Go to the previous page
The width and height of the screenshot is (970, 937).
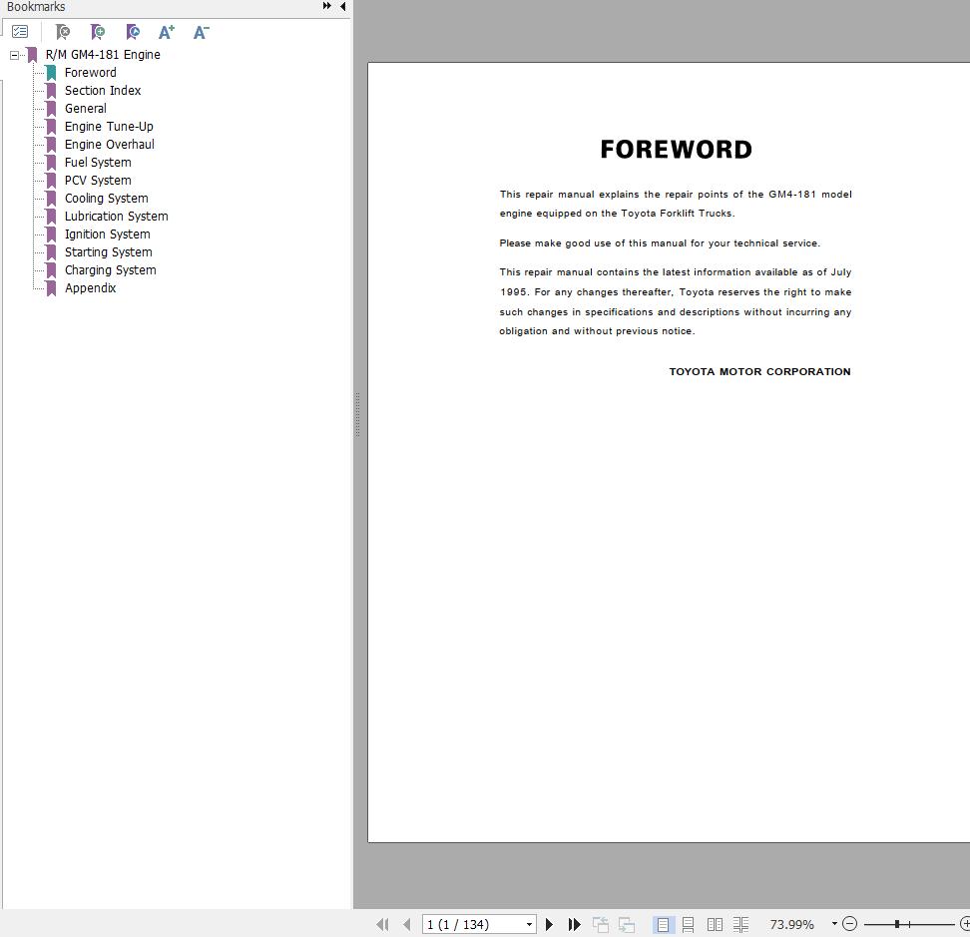point(406,924)
